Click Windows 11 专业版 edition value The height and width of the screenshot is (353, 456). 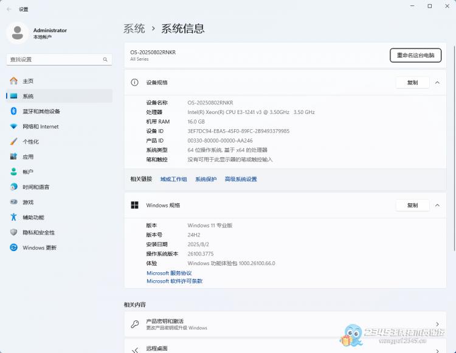(x=210, y=226)
